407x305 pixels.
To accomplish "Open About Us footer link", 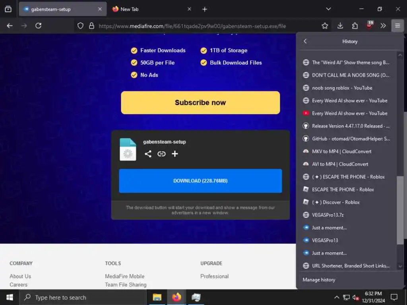I will click(20, 276).
